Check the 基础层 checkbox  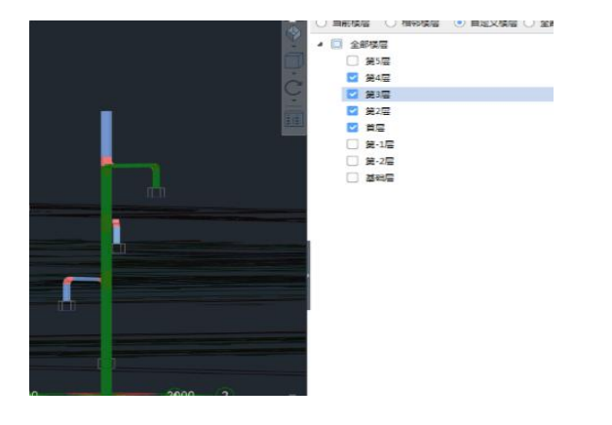click(x=352, y=177)
